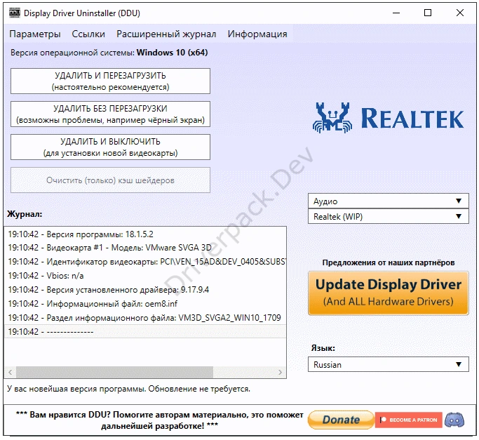Click УДАЛИТЬ И ВЫКЛЮЧИТЬ button
479x440 pixels.
[x=110, y=147]
